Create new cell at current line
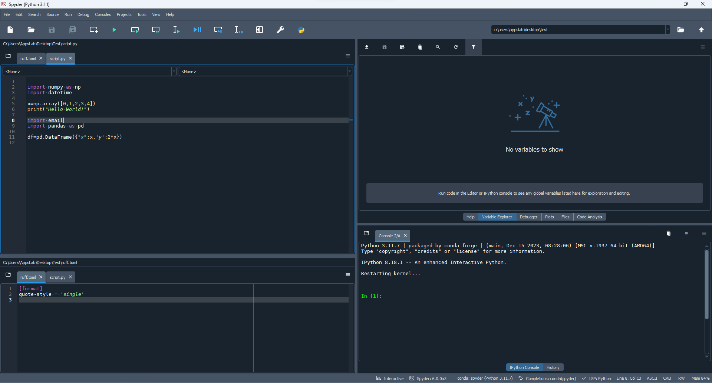This screenshot has width=712, height=383. (94, 30)
